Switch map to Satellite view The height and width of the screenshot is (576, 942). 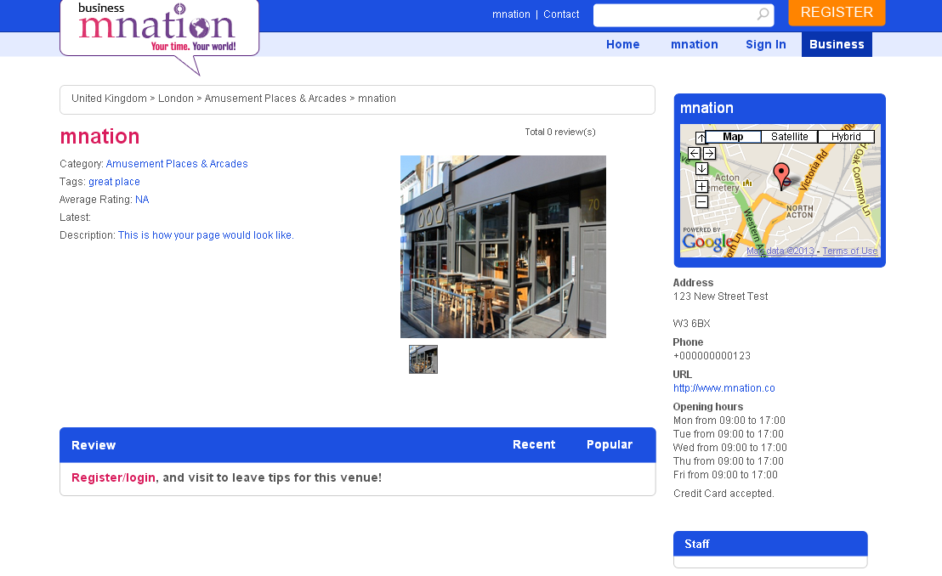[x=790, y=137]
